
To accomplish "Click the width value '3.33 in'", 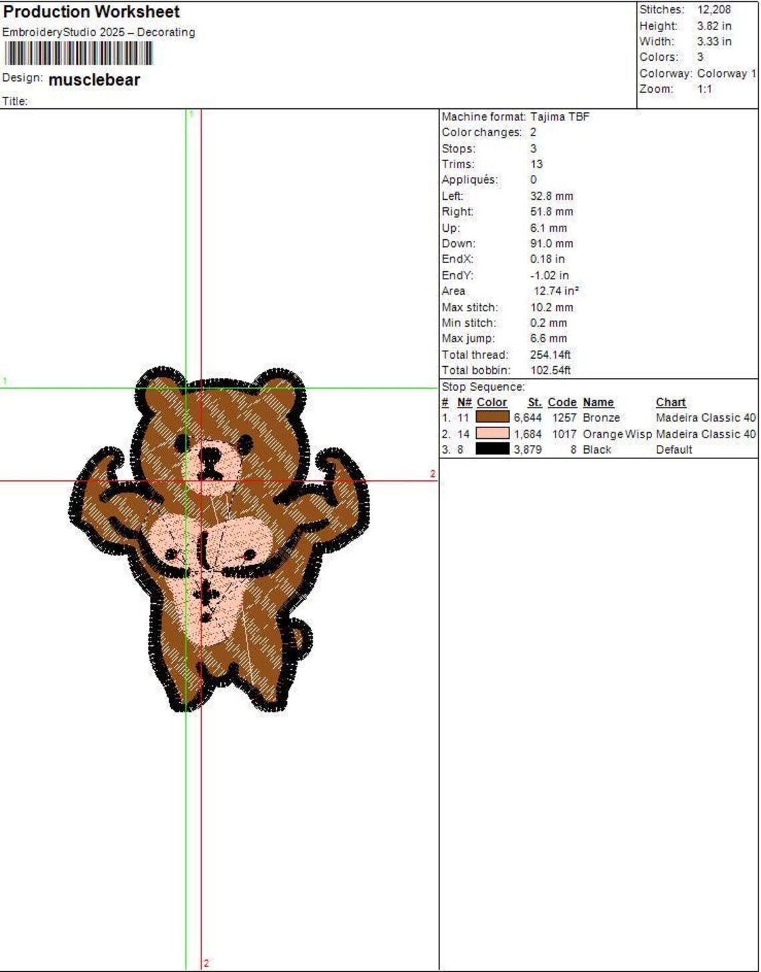I will (x=714, y=41).
